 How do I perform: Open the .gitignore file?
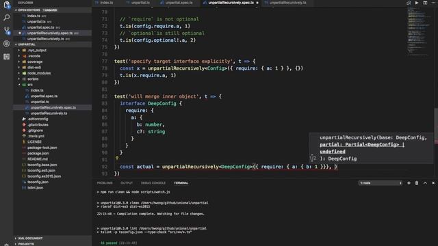53,131
